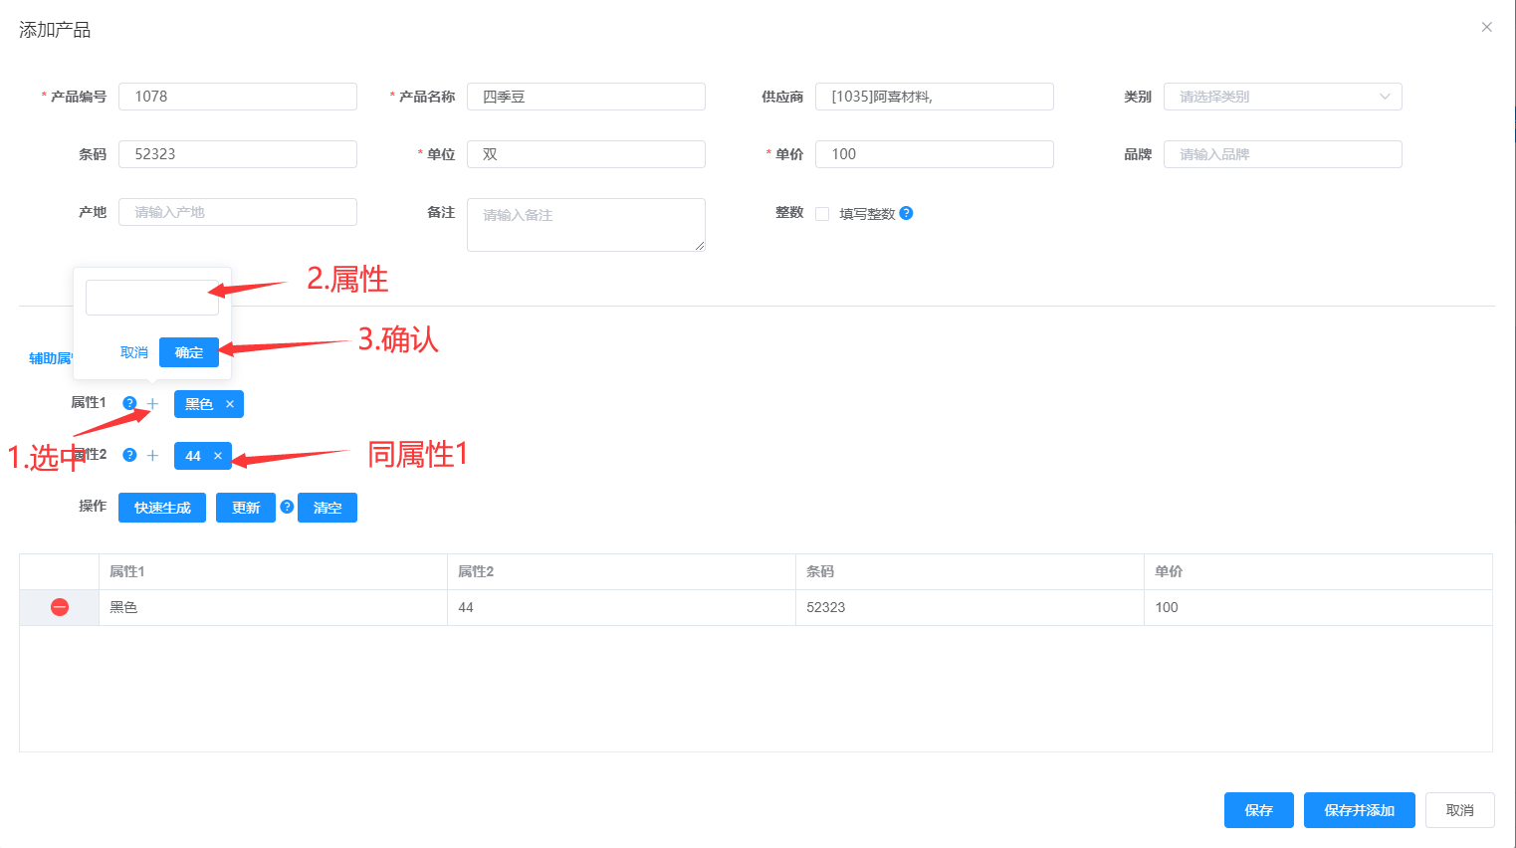Viewport: 1516px width, 848px height.
Task: Open the 类别 dropdown
Action: (1282, 97)
